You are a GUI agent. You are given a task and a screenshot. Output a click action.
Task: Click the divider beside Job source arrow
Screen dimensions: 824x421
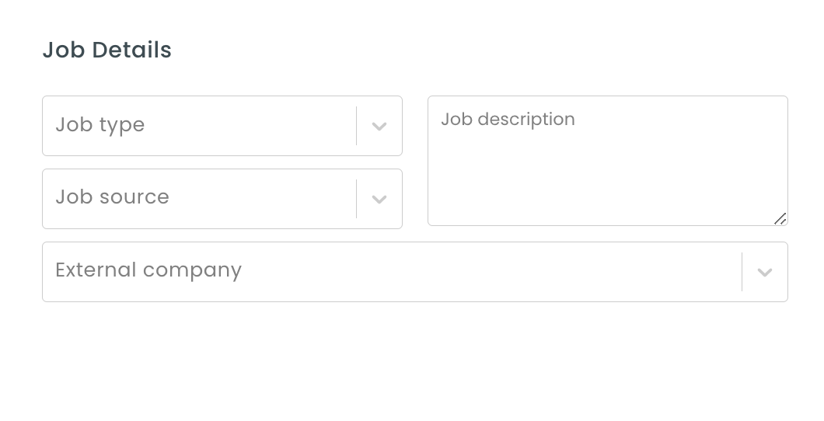(357, 199)
